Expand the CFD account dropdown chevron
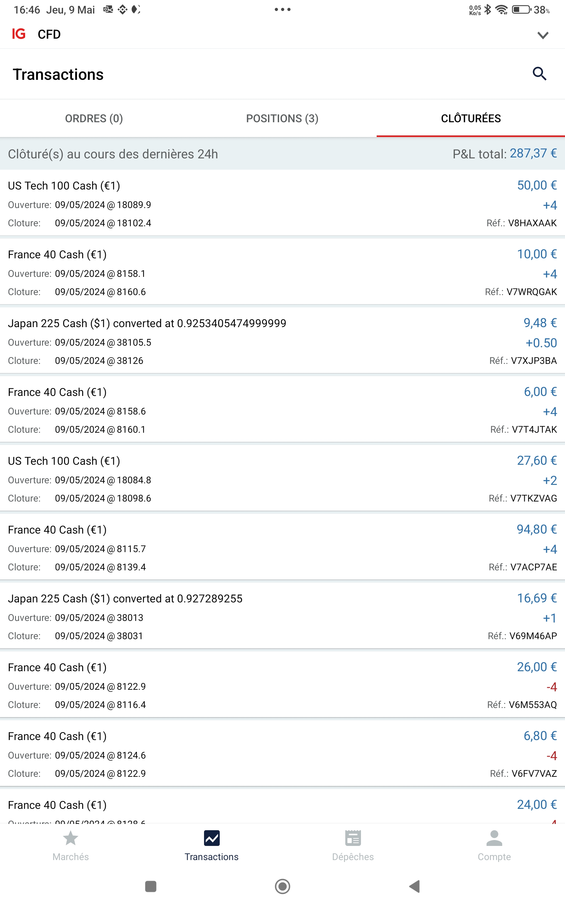The height and width of the screenshot is (905, 565). pos(543,35)
